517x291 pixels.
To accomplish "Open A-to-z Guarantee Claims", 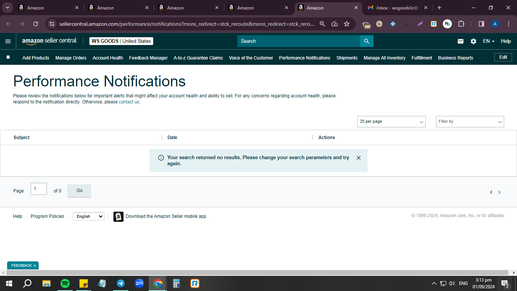I will click(198, 58).
